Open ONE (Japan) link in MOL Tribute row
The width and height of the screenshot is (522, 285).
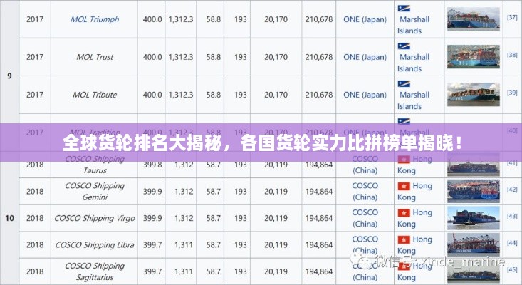point(365,95)
